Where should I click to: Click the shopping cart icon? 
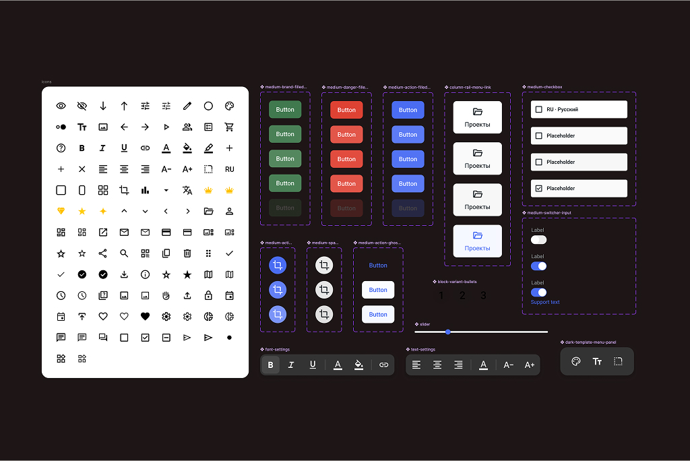pyautogui.click(x=229, y=127)
